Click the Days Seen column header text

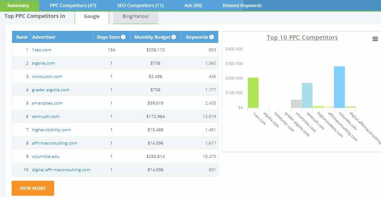click(108, 37)
